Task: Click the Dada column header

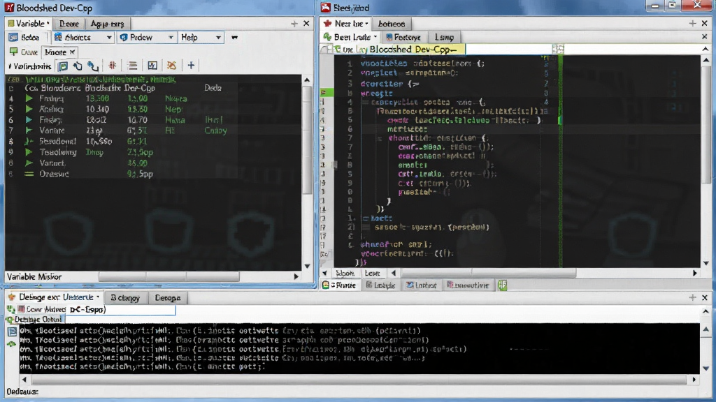Action: 213,88
